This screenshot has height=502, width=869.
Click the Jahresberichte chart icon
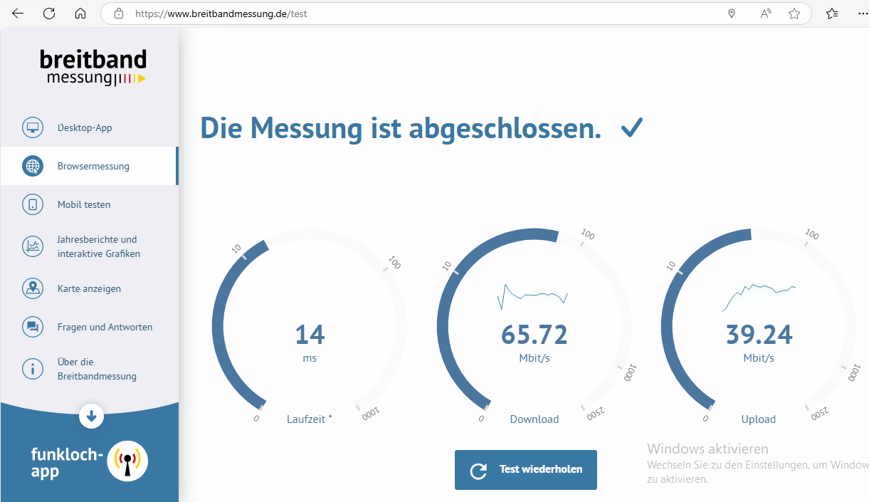(33, 246)
